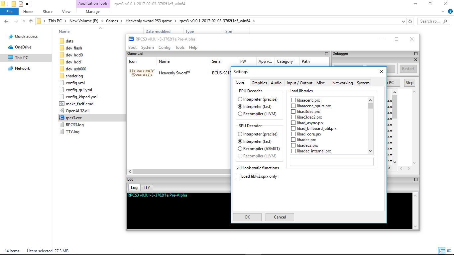454x255 pixels.
Task: Float the Game List panel
Action: pyautogui.click(x=326, y=54)
